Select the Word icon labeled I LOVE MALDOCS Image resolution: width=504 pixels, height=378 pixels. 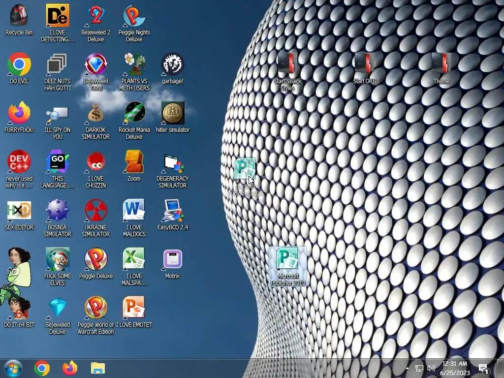134,210
